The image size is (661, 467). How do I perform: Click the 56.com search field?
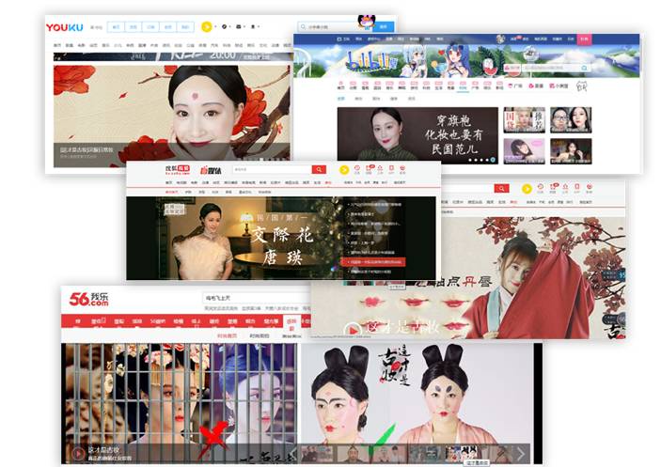point(257,298)
